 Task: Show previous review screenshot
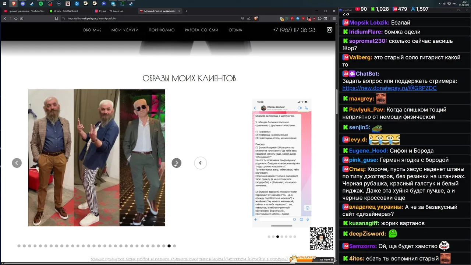coord(200,163)
